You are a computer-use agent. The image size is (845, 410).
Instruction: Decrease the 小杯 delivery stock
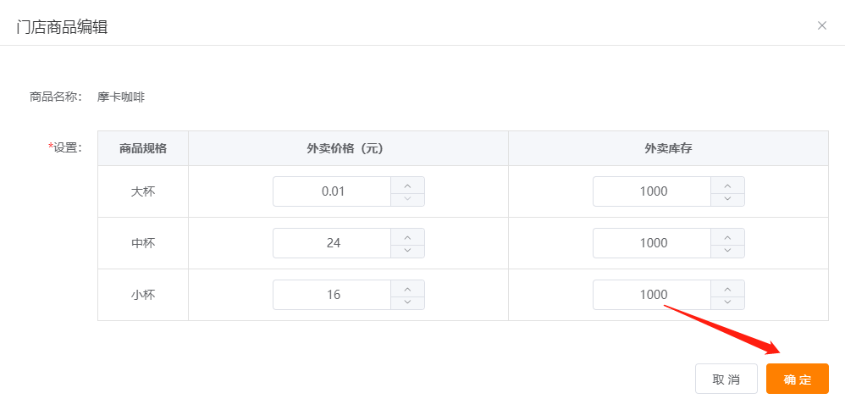[x=727, y=302]
